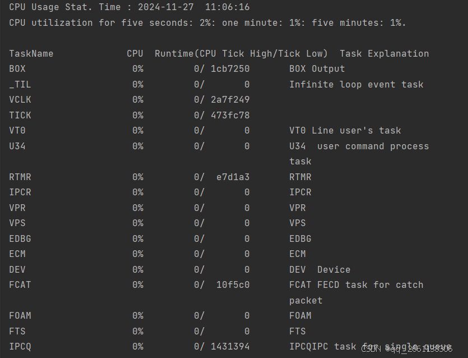Click the EDBG task name in TaskName column
This screenshot has height=358, width=468.
tap(20, 239)
